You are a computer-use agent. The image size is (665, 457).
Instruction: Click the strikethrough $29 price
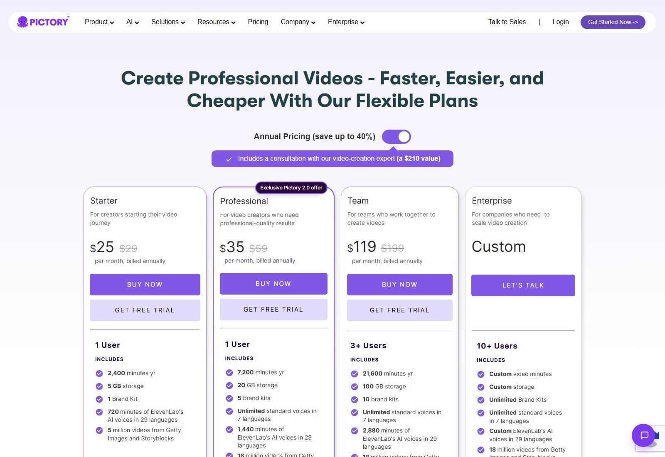click(x=128, y=248)
